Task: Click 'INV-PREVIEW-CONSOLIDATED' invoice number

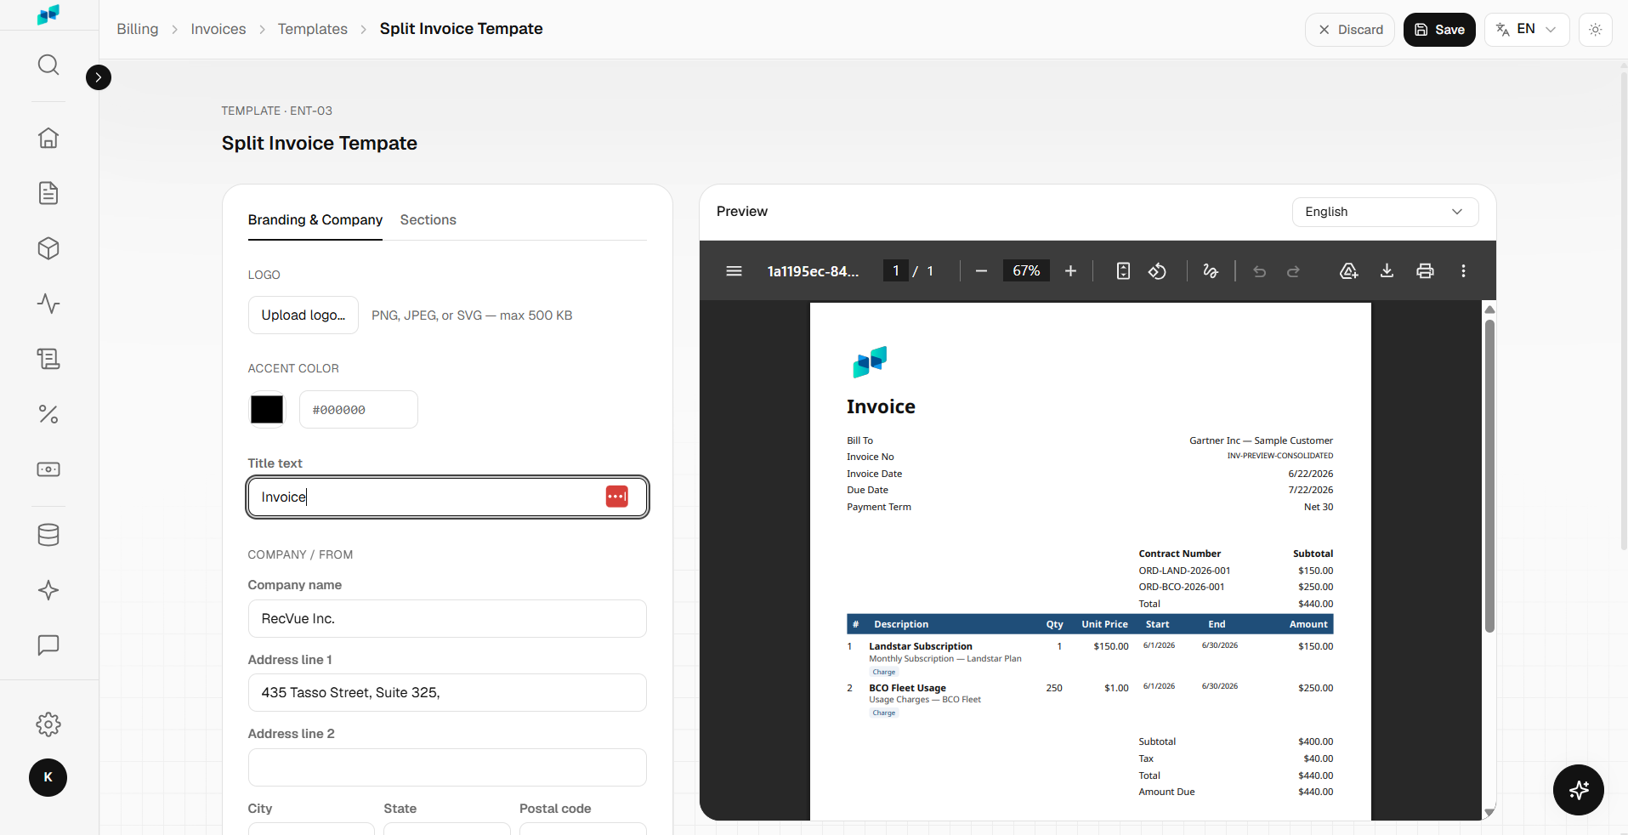Action: coord(1279,456)
